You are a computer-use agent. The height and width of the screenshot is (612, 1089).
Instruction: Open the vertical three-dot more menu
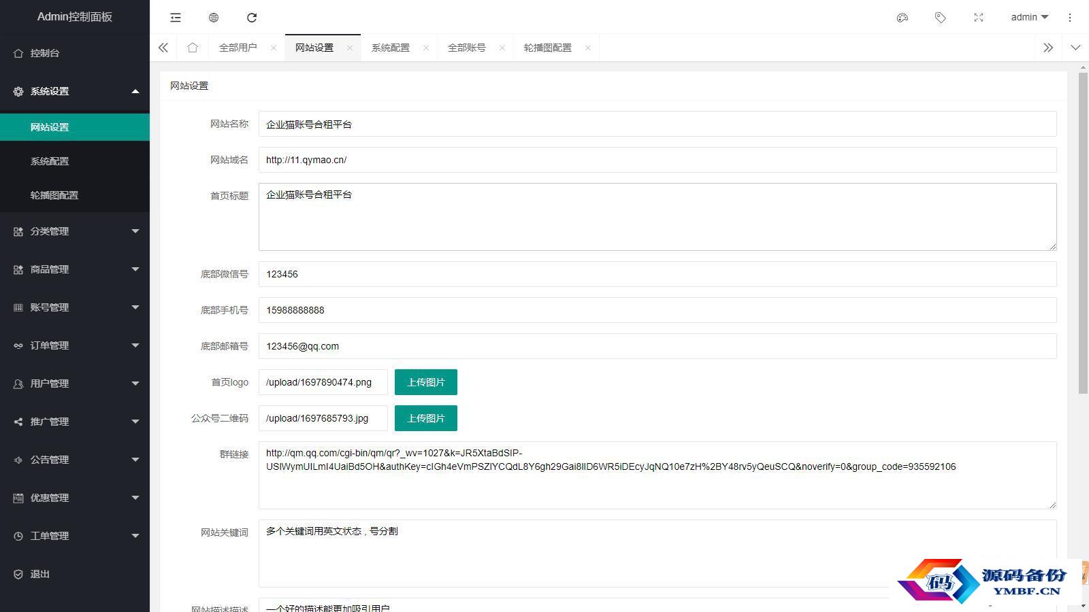click(1070, 18)
